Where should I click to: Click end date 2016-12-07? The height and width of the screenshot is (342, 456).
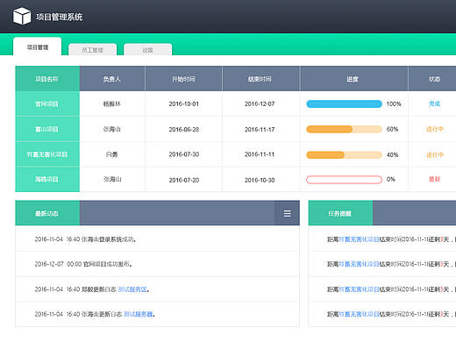point(260,103)
